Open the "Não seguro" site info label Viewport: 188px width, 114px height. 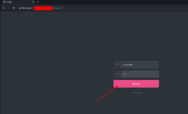point(27,8)
